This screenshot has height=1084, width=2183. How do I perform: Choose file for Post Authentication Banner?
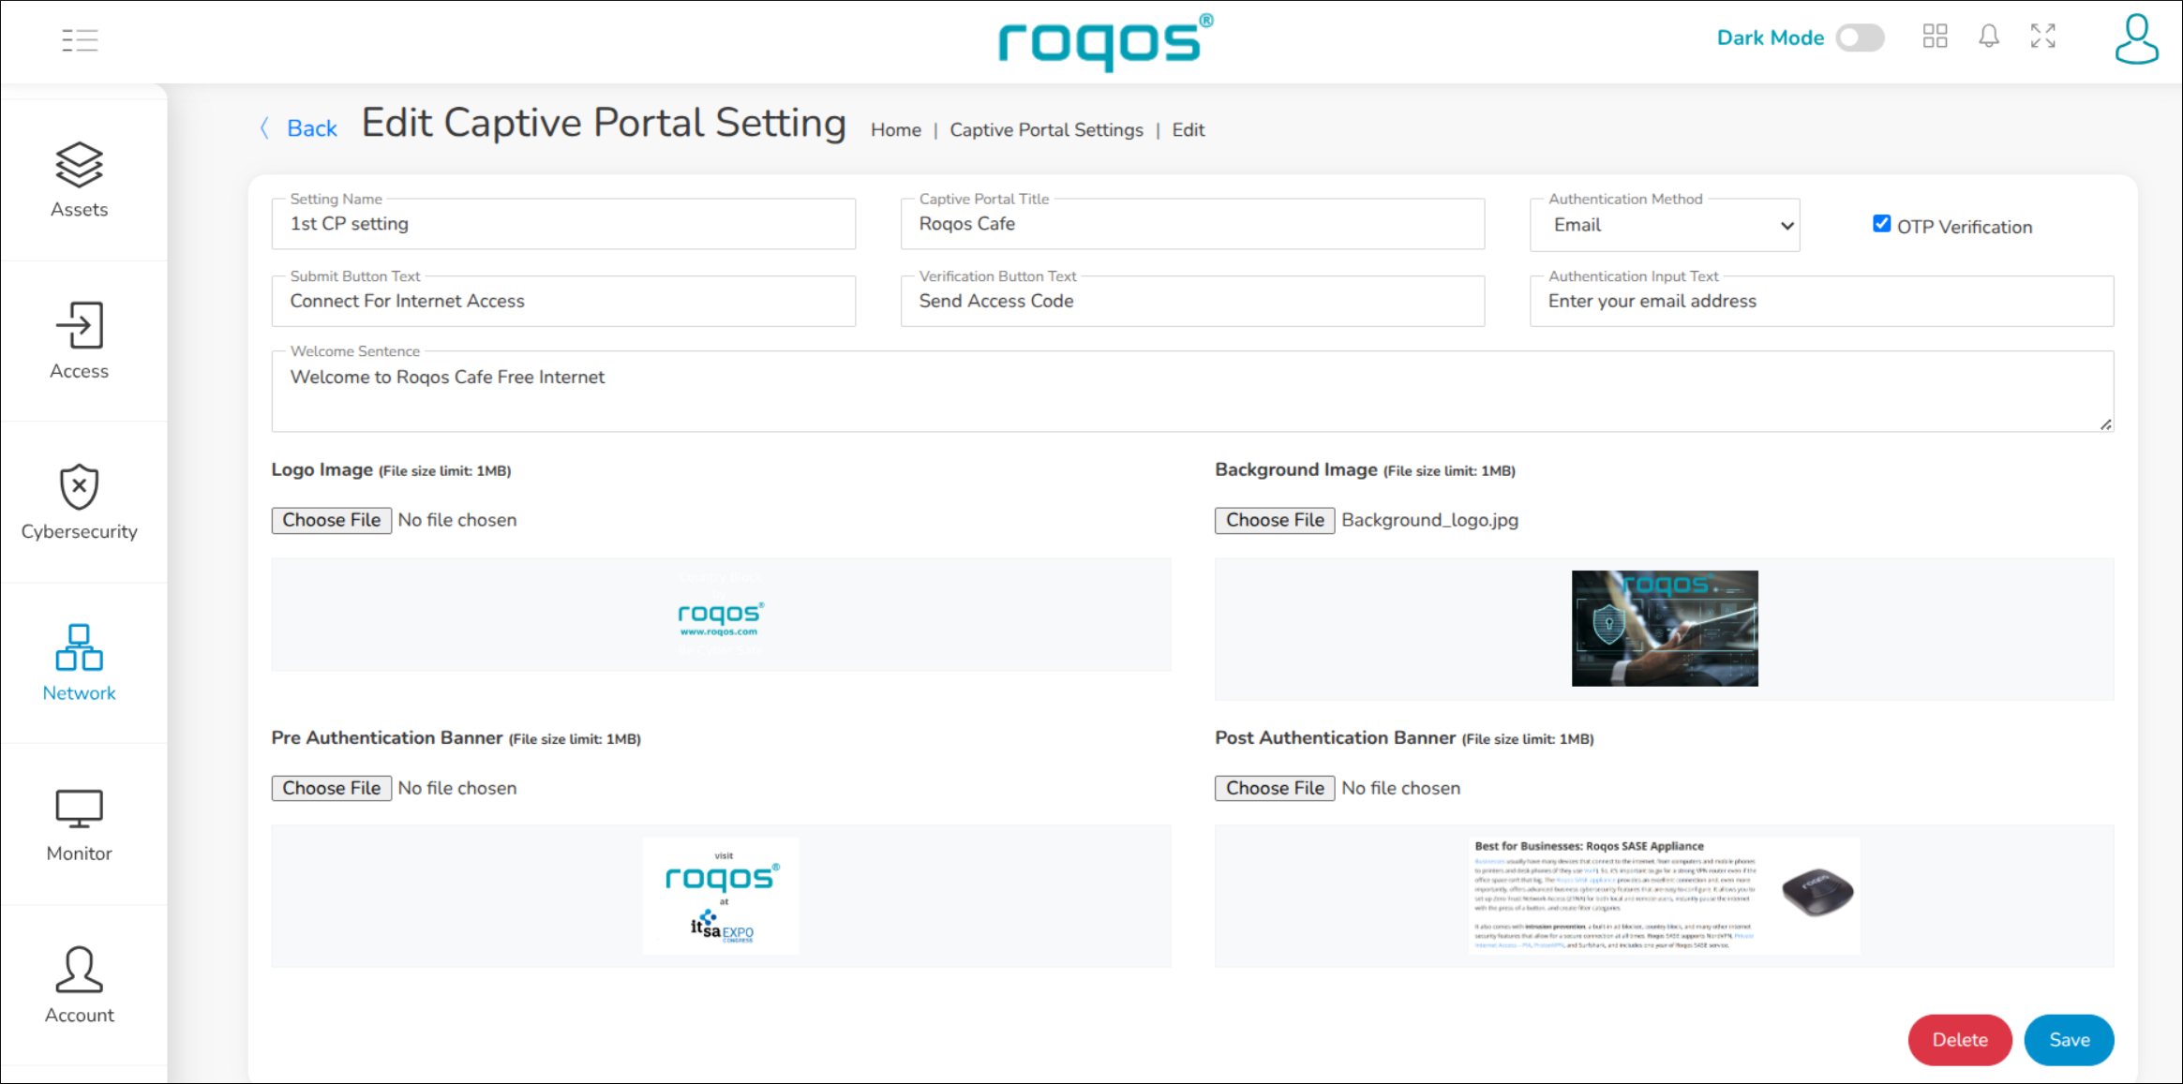[x=1274, y=788]
